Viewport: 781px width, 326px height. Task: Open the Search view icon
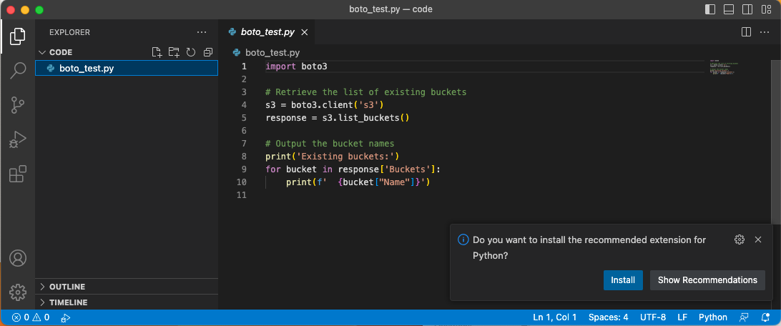(17, 71)
